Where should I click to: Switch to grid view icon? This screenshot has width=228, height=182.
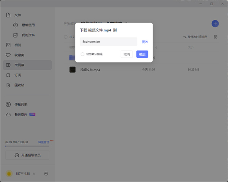(x=215, y=37)
